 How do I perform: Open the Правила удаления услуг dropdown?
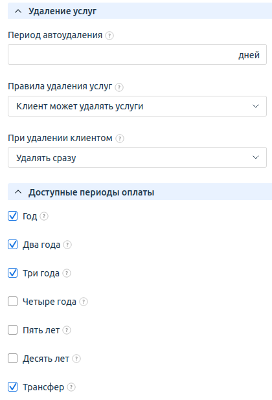click(137, 106)
